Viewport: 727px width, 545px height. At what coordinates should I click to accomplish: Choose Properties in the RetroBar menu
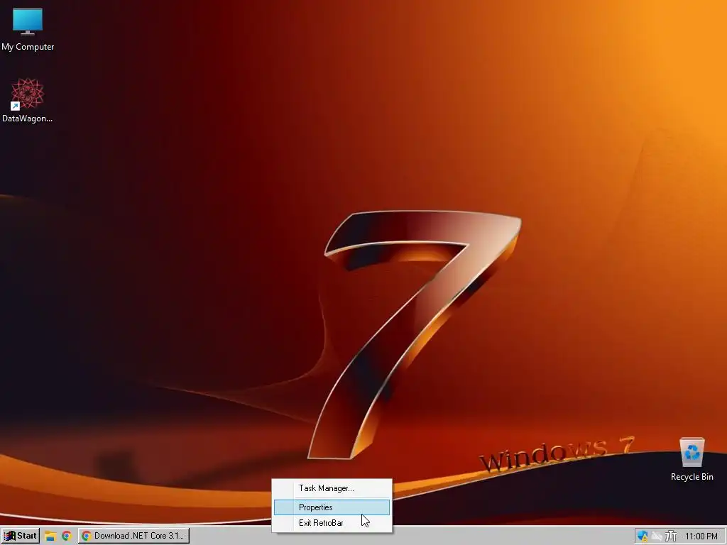tap(332, 507)
